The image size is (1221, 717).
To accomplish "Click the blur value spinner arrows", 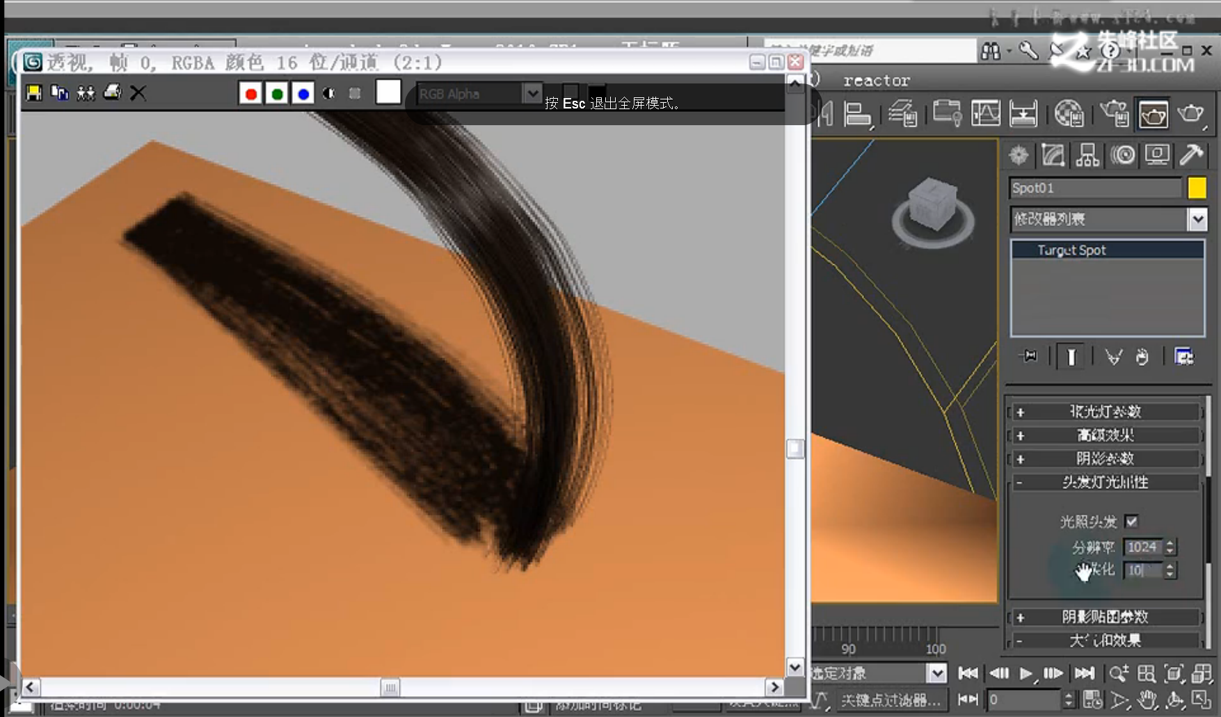I will click(1170, 570).
